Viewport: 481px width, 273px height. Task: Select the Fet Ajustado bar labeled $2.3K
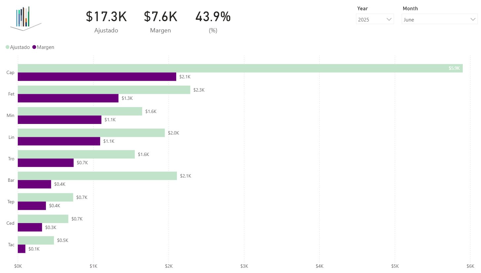(x=104, y=90)
